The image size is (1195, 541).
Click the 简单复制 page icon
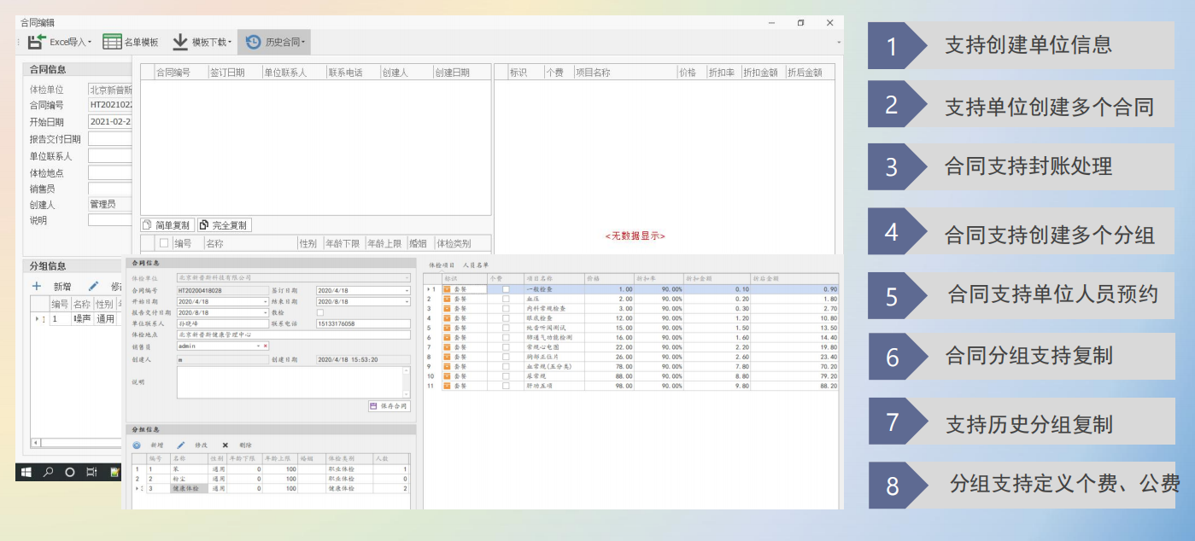click(x=147, y=225)
